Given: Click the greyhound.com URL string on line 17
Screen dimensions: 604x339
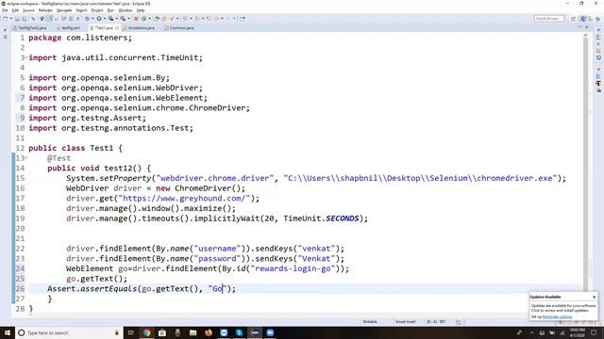Looking at the screenshot, I should [x=184, y=199].
